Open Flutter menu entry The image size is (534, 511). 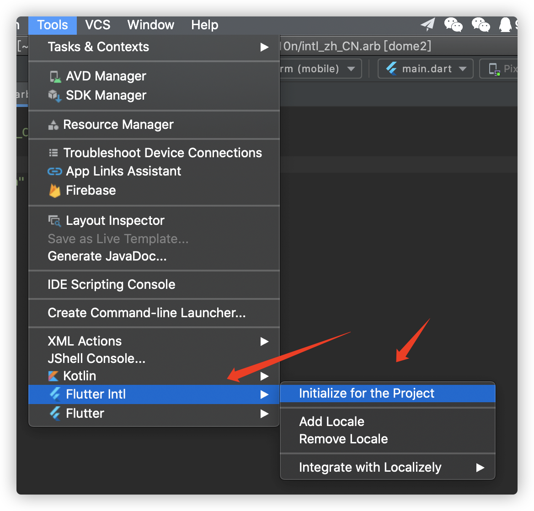[154, 413]
